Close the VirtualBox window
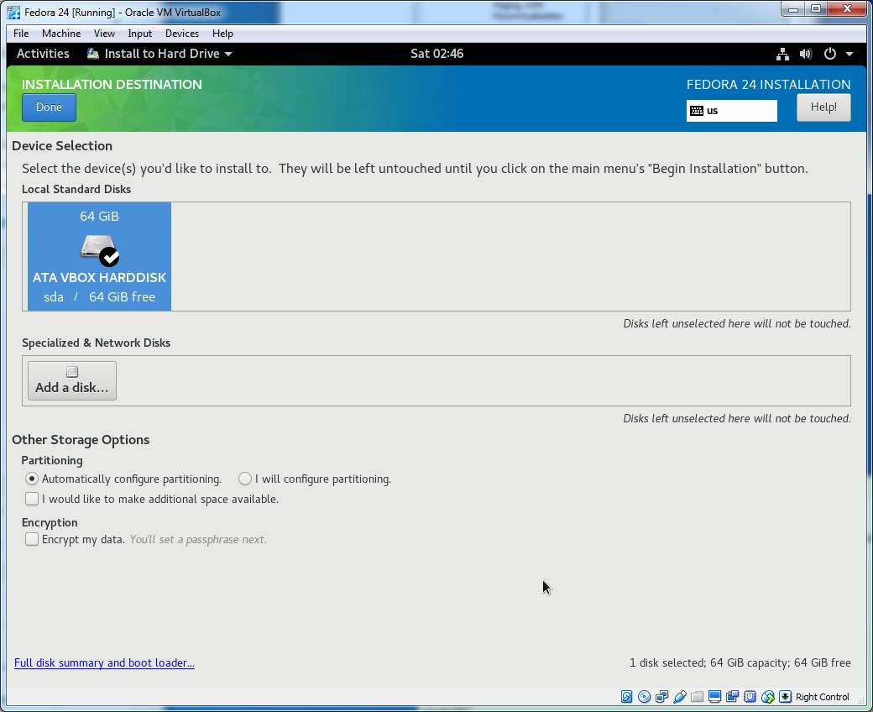The image size is (873, 712). pyautogui.click(x=847, y=8)
